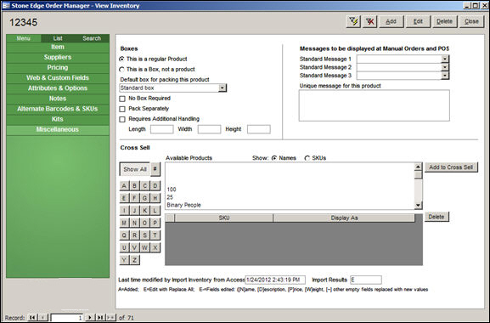
Task: Go to previous record arrow
Action: (43, 317)
